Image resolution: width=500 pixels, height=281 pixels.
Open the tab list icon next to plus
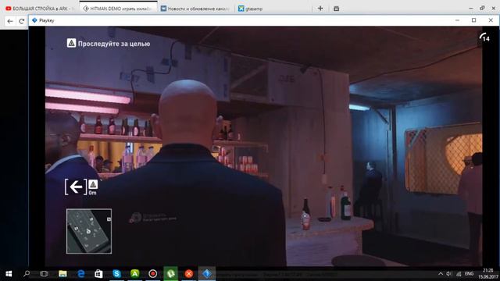(x=336, y=9)
